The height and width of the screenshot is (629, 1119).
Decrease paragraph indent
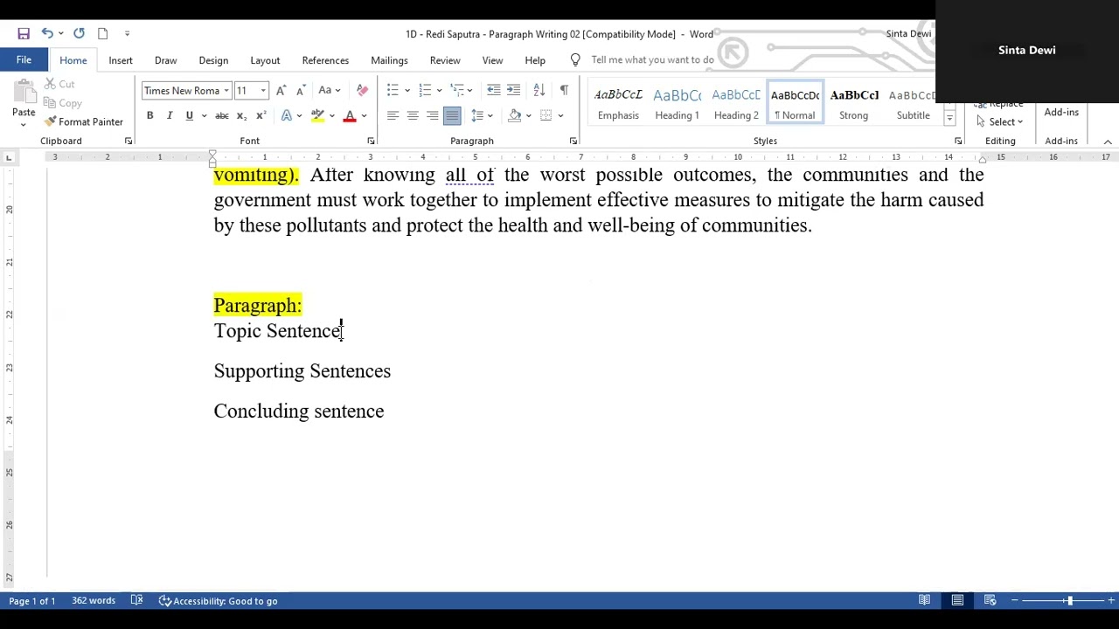click(494, 91)
